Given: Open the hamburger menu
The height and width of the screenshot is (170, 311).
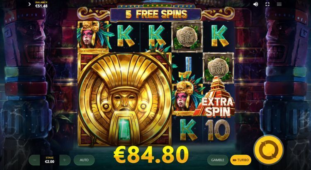Looking at the screenshot, I should (x=279, y=4).
